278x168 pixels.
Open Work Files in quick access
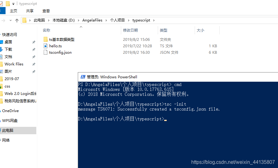tap(14, 64)
